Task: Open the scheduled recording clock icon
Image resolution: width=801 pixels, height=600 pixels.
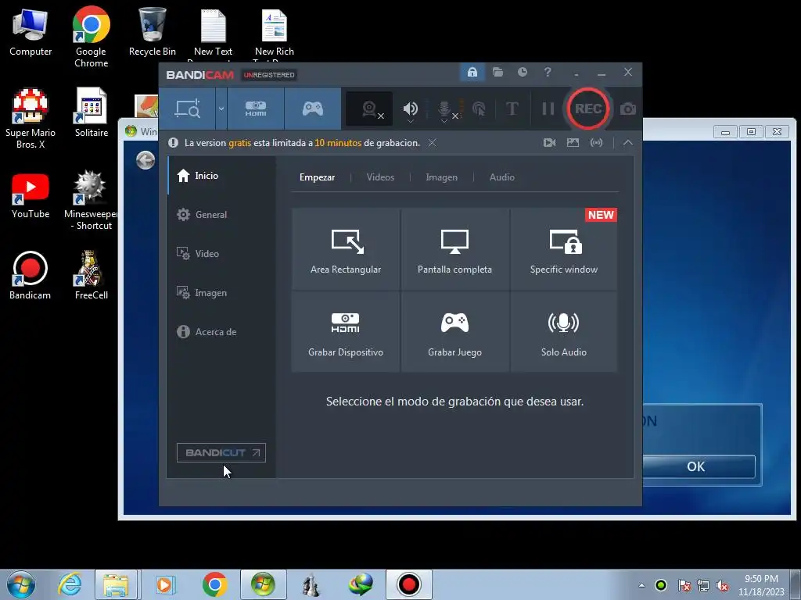Action: point(522,72)
